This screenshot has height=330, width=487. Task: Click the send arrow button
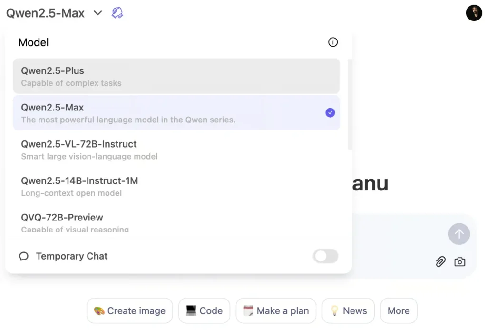click(x=459, y=234)
